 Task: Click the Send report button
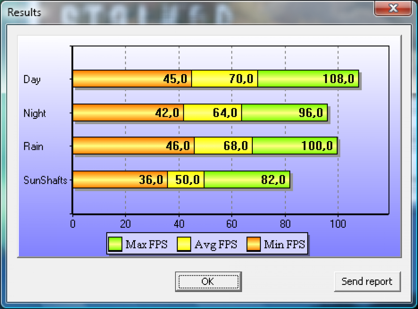(x=367, y=281)
